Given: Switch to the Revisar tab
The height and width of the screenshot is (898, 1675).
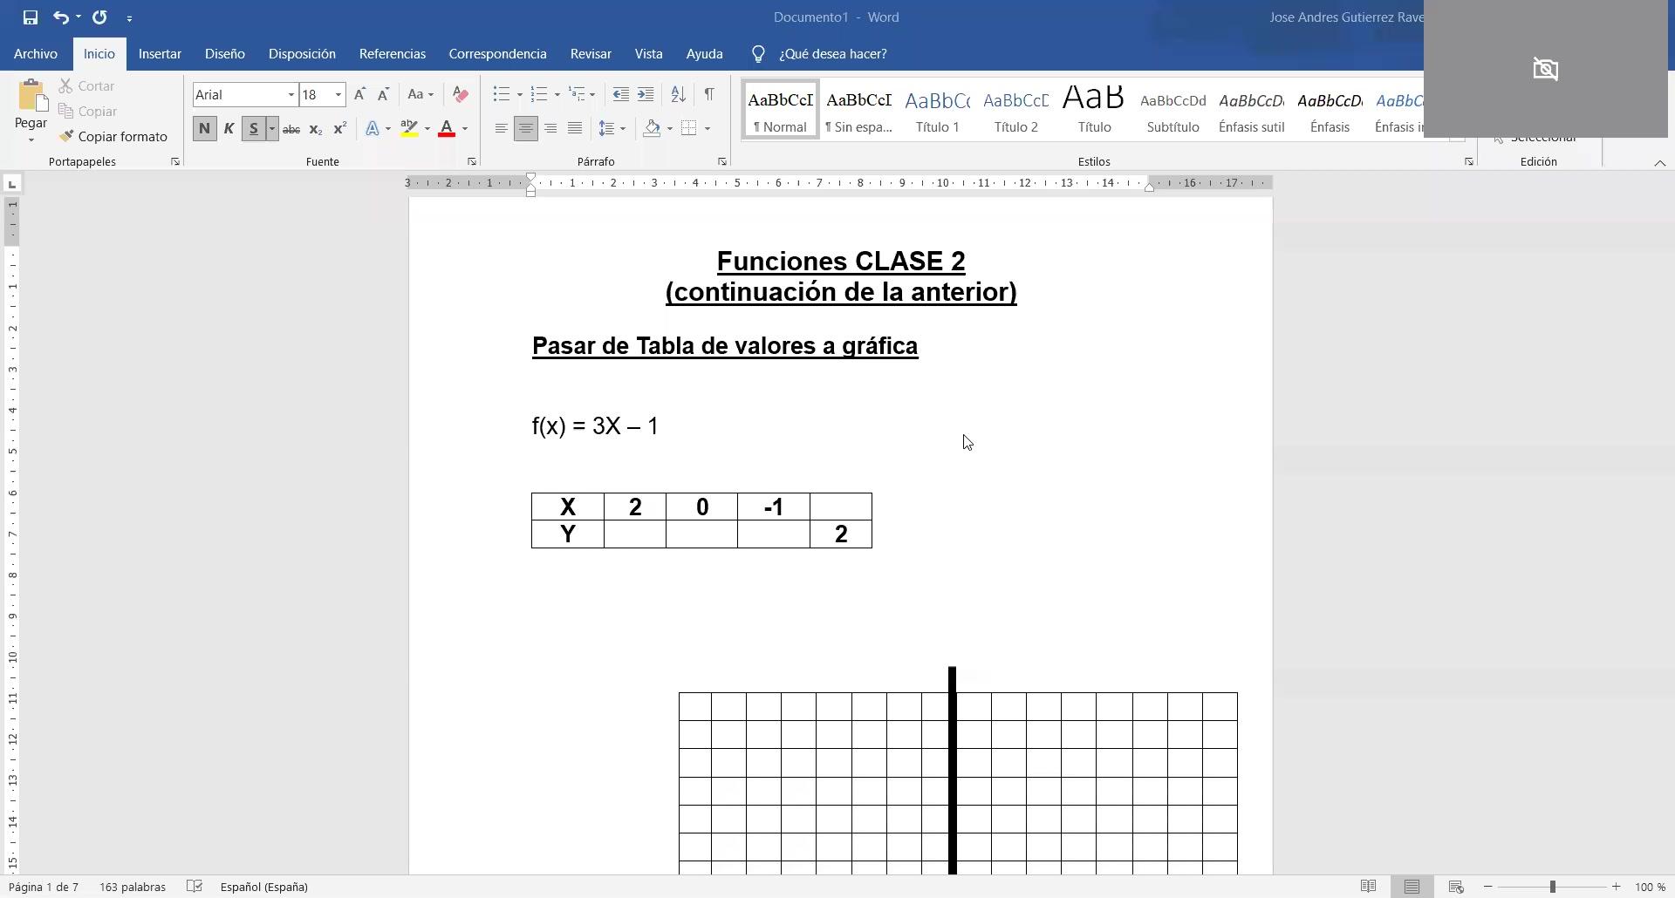Looking at the screenshot, I should point(591,54).
